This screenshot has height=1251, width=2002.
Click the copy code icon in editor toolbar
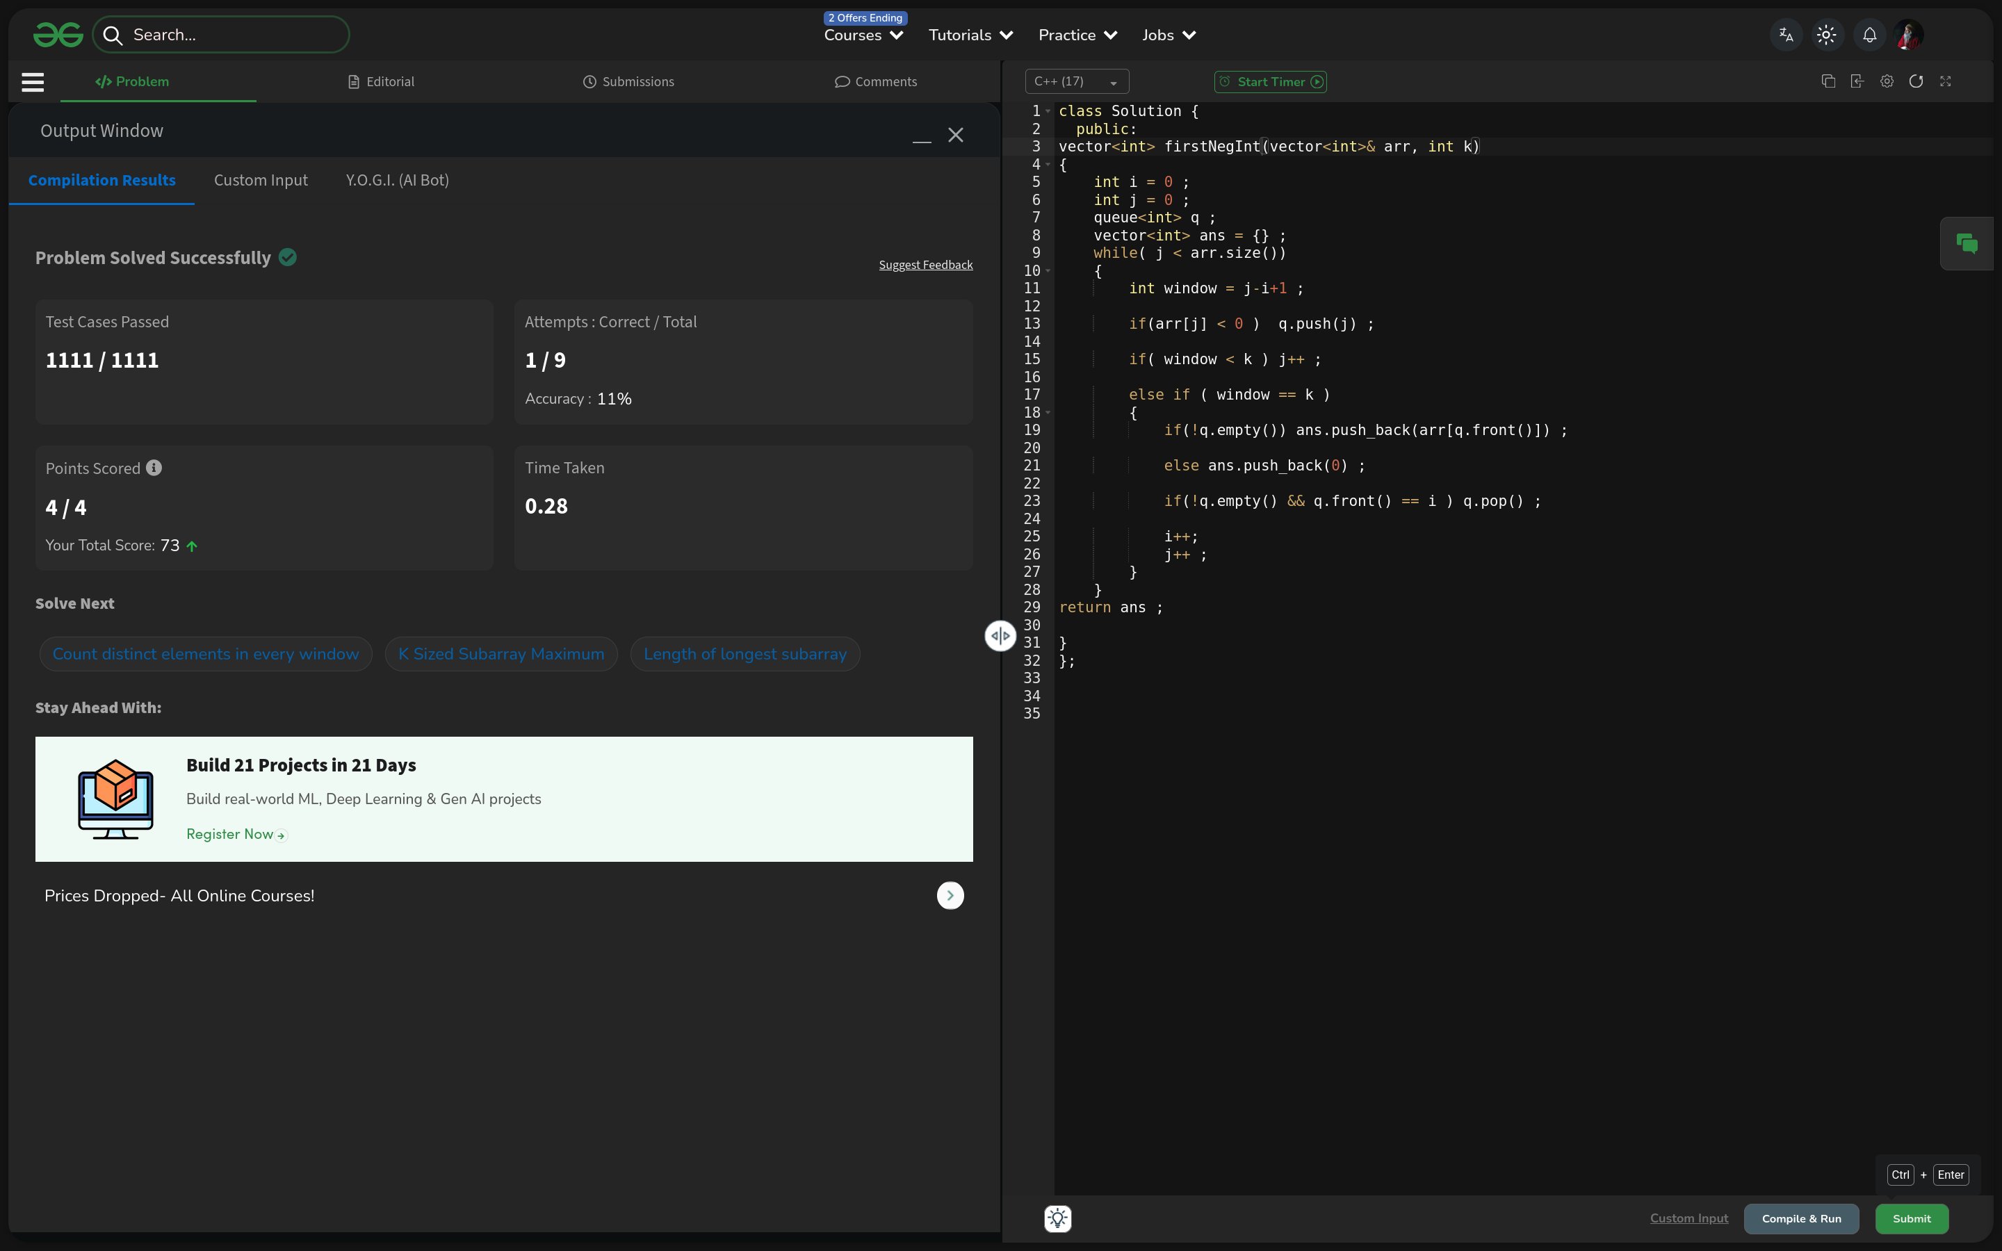coord(1828,81)
